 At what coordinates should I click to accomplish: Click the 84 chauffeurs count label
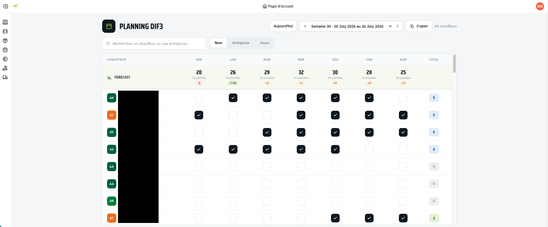click(x=446, y=26)
